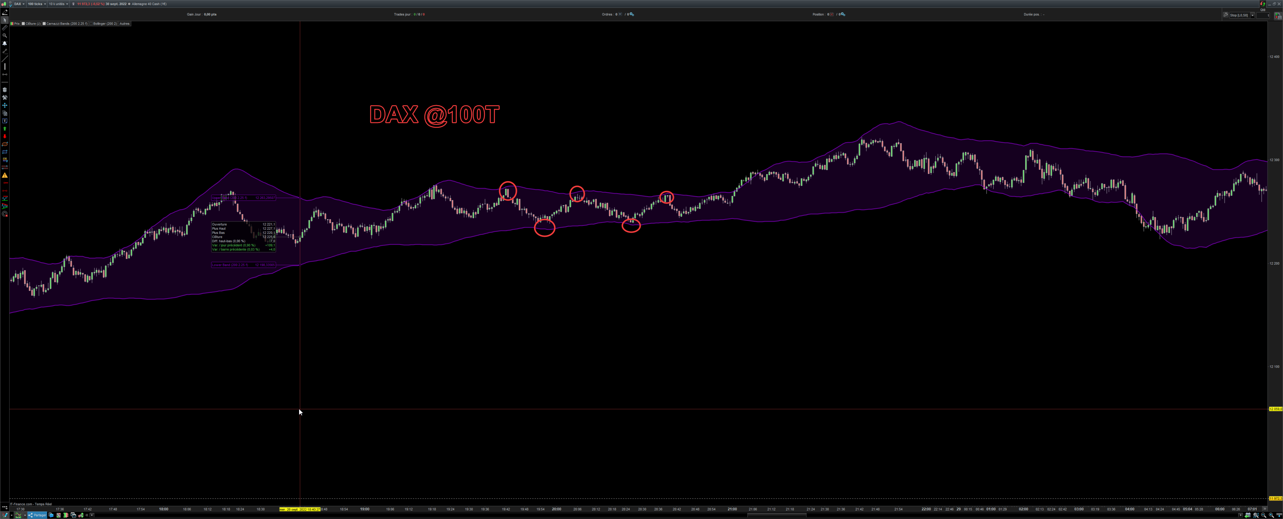Select the blue move-arrows tool
1283x519 pixels.
[4, 105]
